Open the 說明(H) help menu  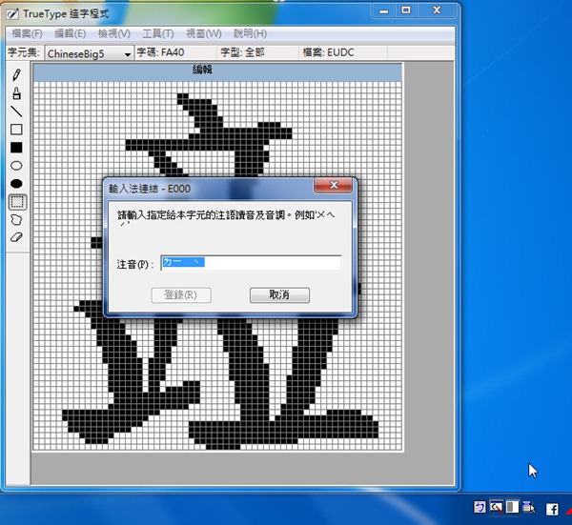(250, 34)
